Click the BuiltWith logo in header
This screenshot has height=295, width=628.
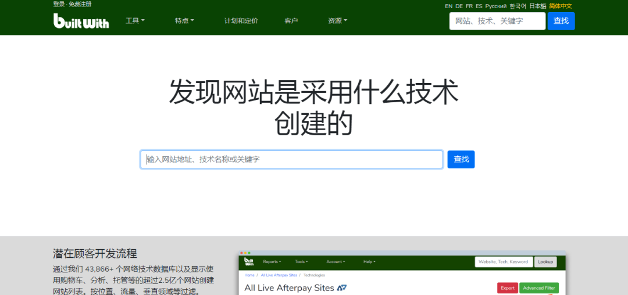pos(81,21)
